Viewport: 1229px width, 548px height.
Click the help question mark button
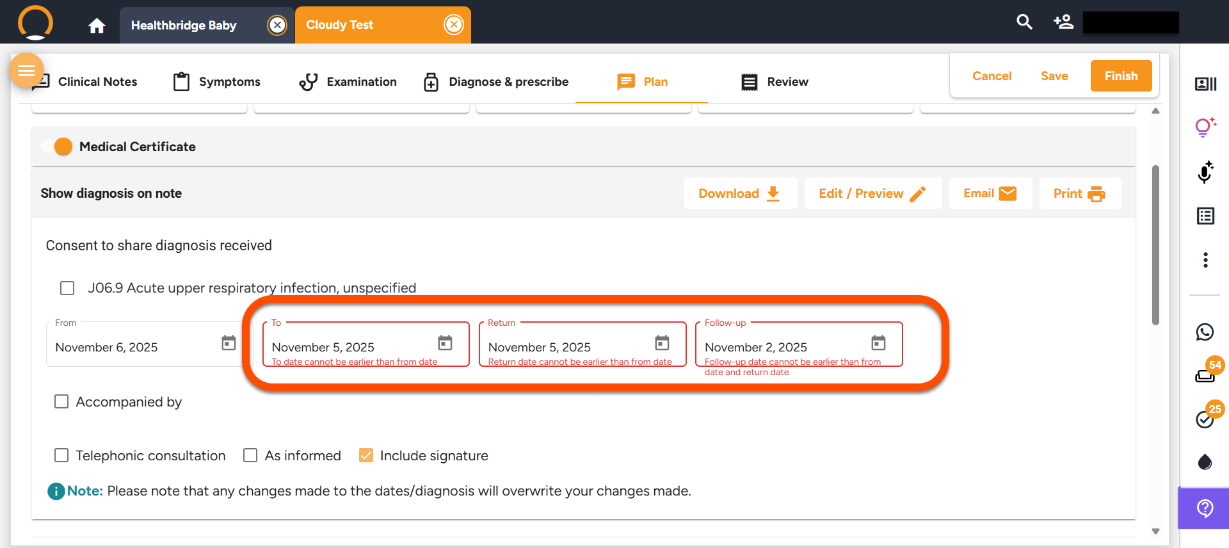(x=1205, y=508)
